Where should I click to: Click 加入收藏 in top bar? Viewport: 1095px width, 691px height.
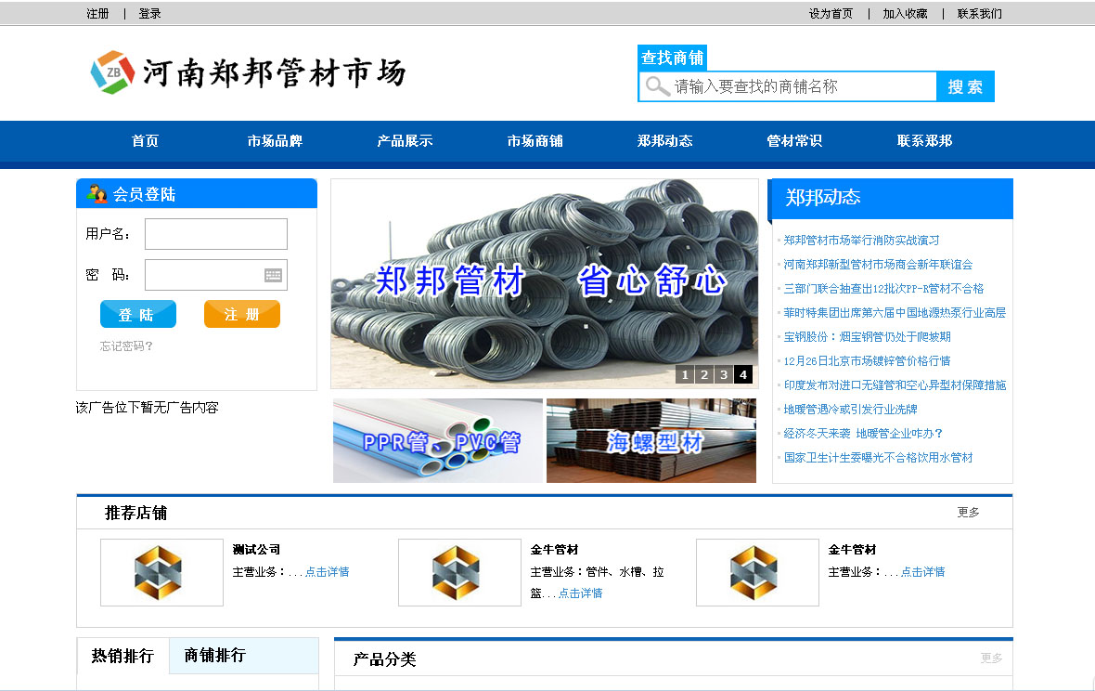point(905,13)
